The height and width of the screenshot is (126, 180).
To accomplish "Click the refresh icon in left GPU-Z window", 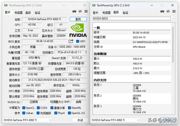I will 80,11.
